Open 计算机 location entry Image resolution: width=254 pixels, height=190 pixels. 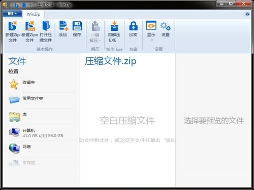[x=42, y=133]
